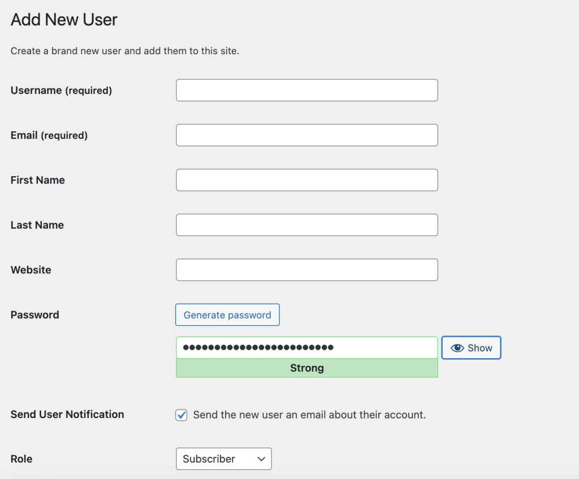The image size is (579, 479).
Task: Uncheck 'Send the new user an email about their account'
Action: [x=181, y=415]
